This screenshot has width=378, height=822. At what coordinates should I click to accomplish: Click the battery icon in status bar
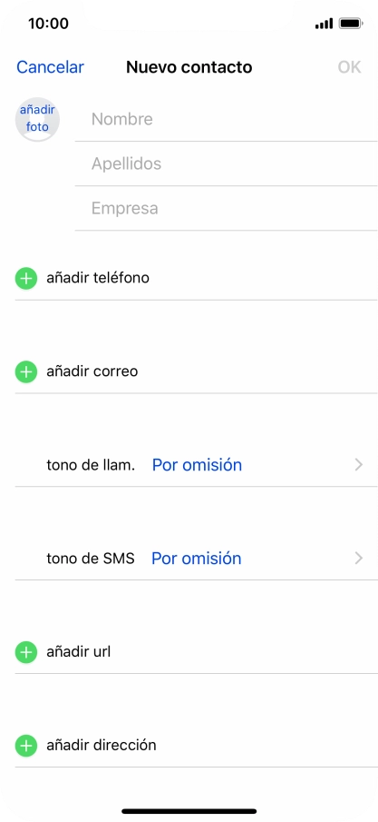(x=351, y=24)
